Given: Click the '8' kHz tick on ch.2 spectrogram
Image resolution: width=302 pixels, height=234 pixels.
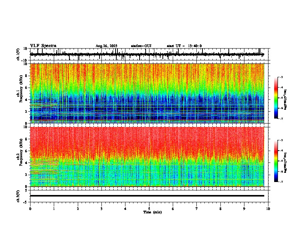Looking at the screenshot, I should tap(26, 139).
